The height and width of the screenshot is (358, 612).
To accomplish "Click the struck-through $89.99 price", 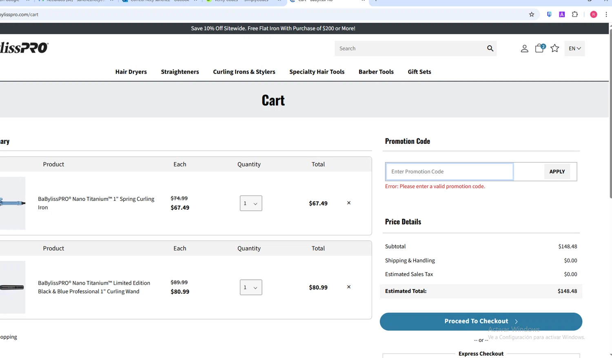I will coord(179,282).
